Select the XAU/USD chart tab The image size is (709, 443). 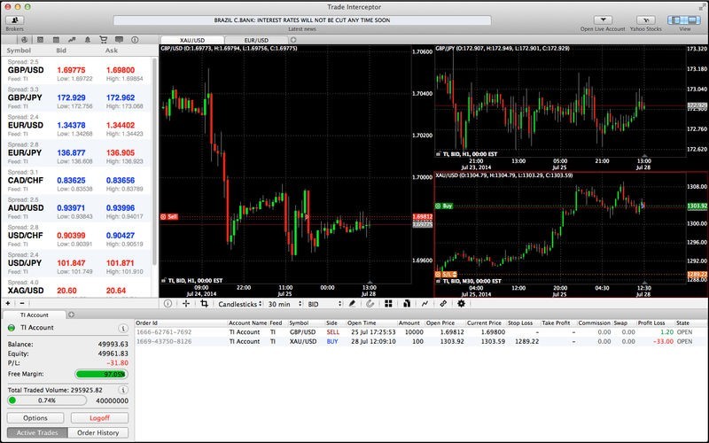click(191, 41)
